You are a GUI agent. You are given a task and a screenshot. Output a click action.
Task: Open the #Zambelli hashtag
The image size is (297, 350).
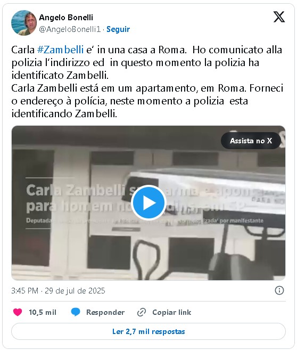click(61, 50)
